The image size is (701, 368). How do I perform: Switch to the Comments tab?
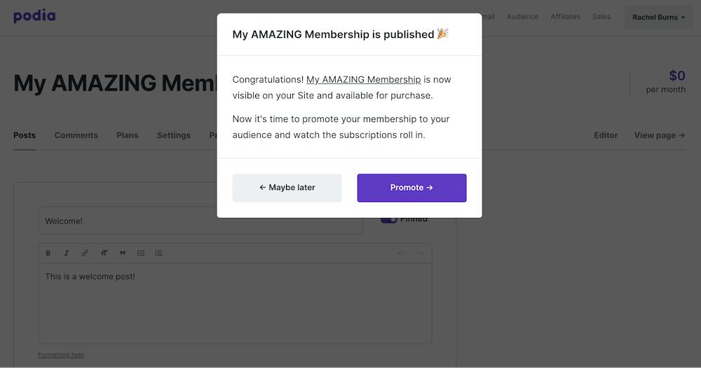click(x=76, y=135)
